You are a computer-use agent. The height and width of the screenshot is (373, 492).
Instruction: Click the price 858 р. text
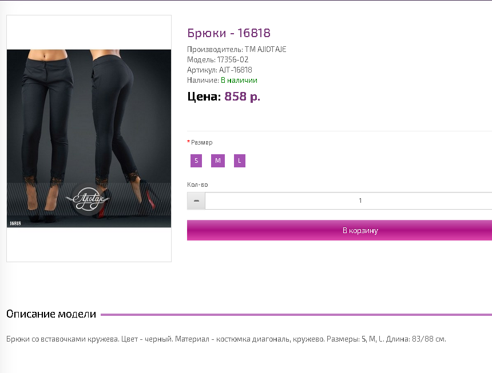242,97
